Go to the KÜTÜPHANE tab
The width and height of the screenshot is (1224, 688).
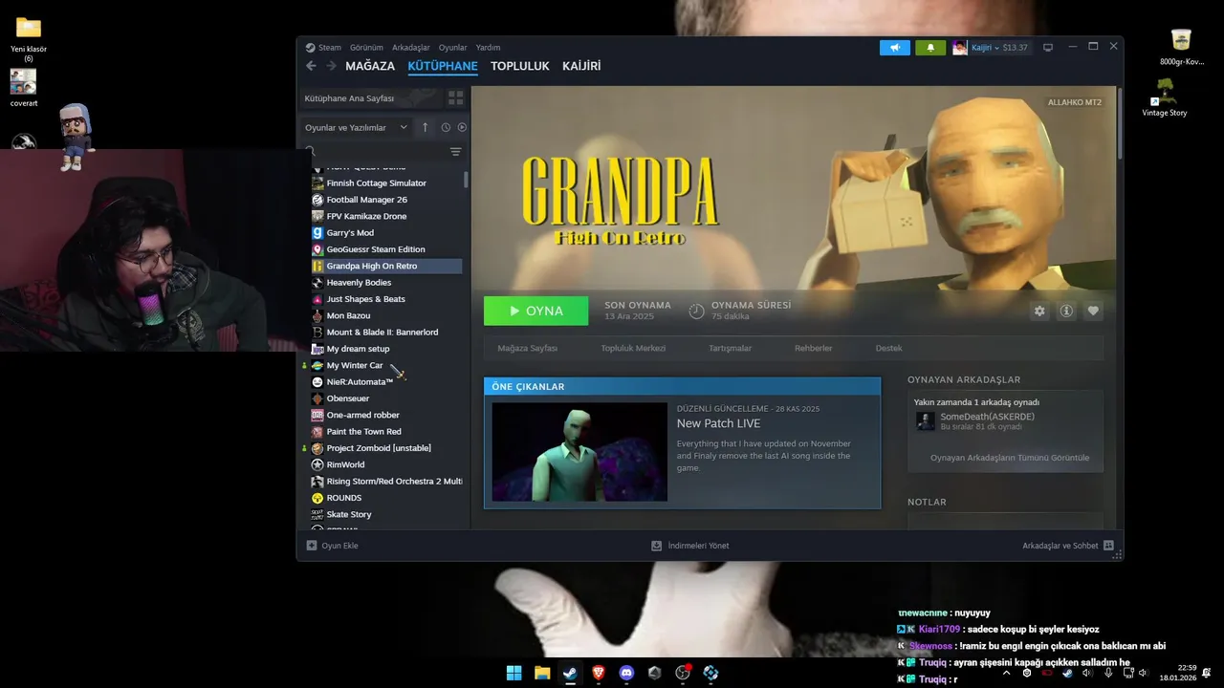pyautogui.click(x=443, y=66)
